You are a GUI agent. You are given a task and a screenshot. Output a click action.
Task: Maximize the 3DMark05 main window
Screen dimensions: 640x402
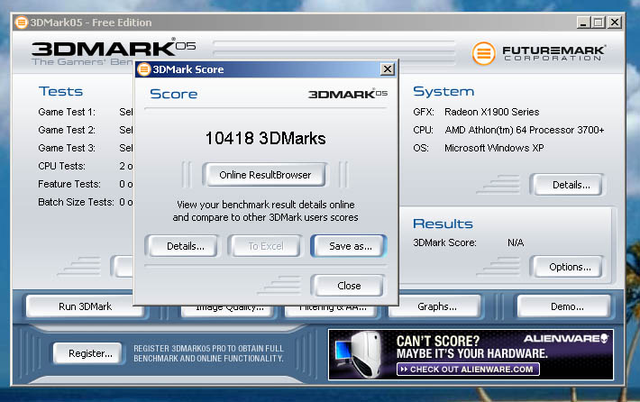point(599,23)
